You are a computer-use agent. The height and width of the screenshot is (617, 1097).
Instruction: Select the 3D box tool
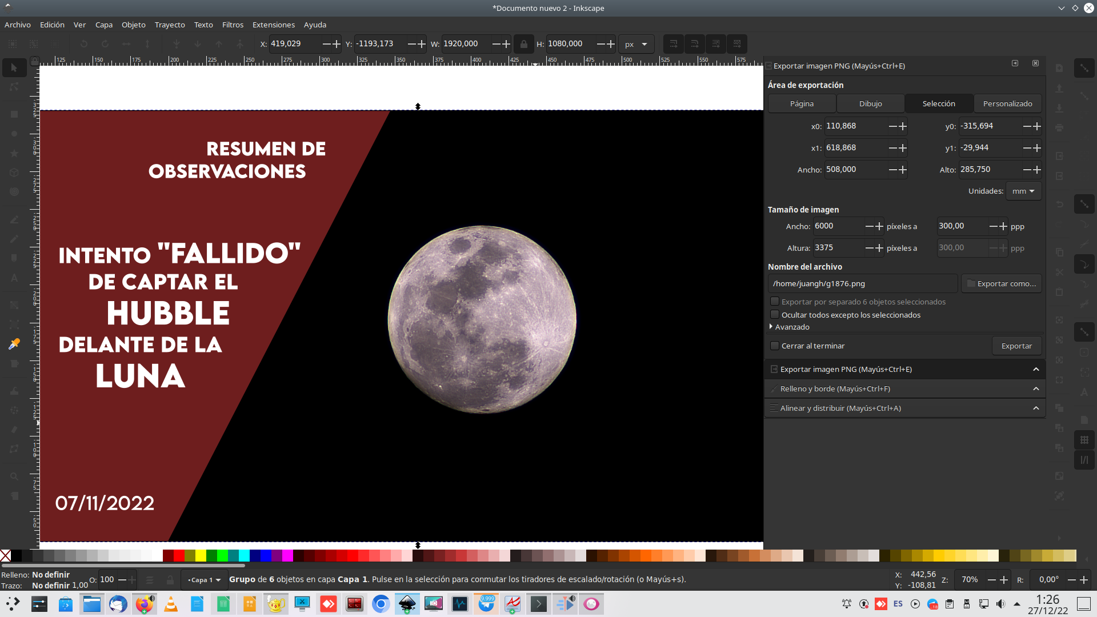[x=14, y=173]
